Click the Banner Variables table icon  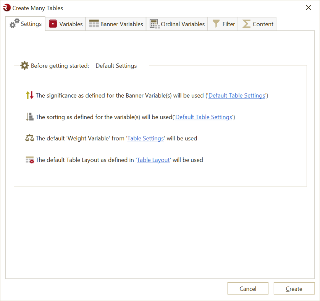(94, 24)
